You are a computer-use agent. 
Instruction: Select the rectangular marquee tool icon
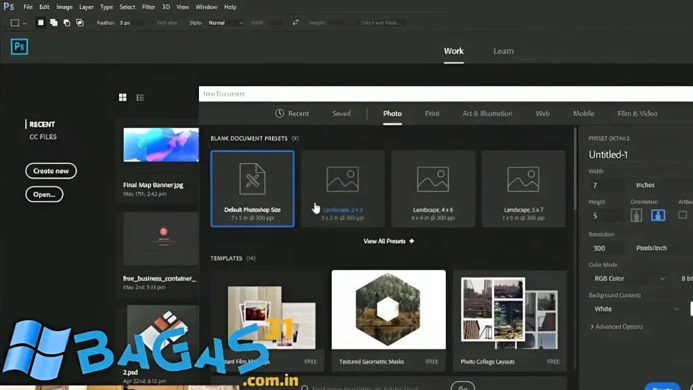click(x=15, y=22)
